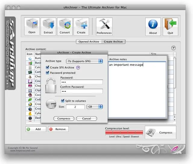193x164 pixels.
Task: Click the file icon in the Clip row
Action: tap(30, 91)
